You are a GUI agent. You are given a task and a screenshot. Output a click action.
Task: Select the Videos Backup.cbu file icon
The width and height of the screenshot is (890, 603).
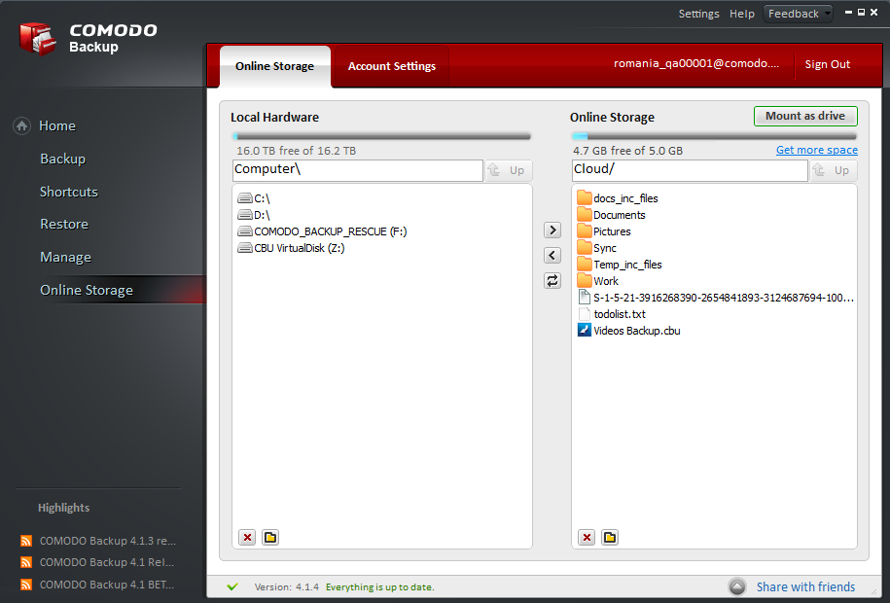click(584, 330)
